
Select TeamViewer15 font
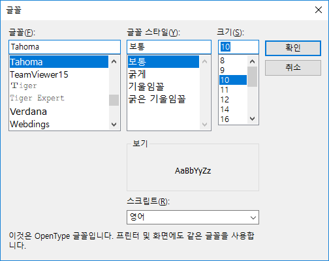click(59, 74)
